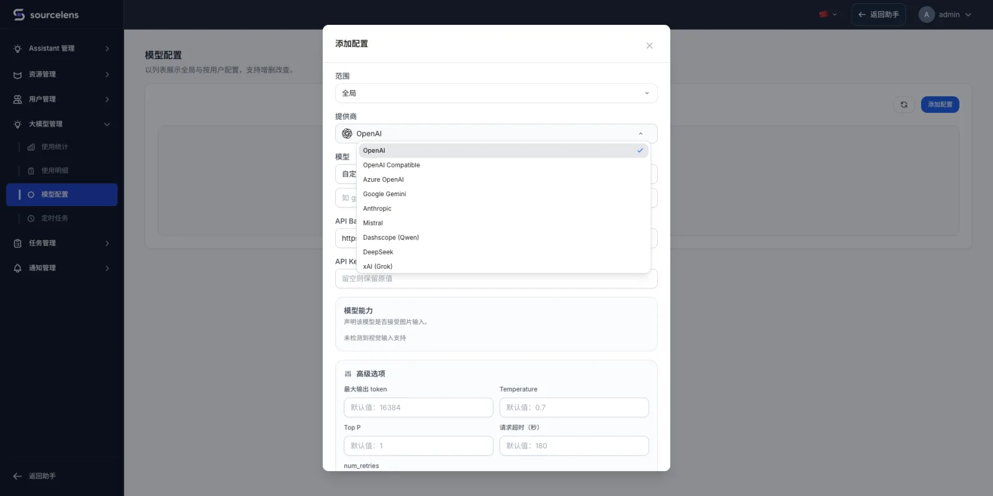Click the Temperature input field
This screenshot has width=993, height=496.
tap(574, 407)
